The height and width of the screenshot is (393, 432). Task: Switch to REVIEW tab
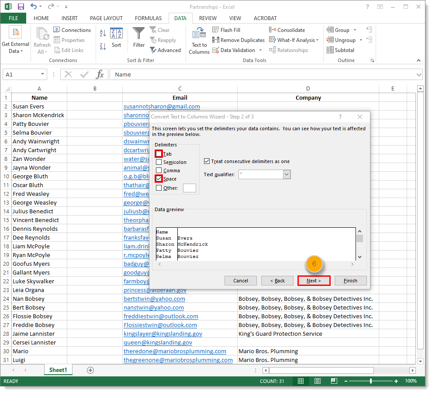(x=208, y=18)
